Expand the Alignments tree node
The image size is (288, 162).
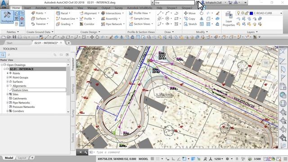(x=8, y=86)
